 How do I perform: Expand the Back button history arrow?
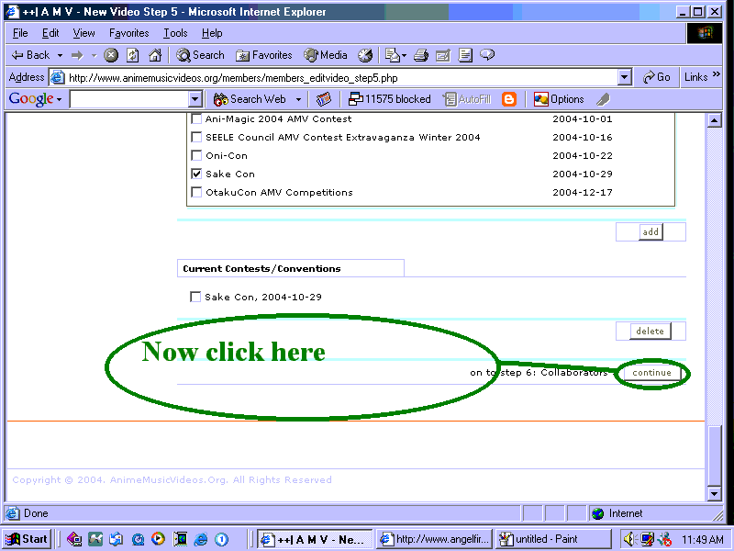pyautogui.click(x=61, y=55)
